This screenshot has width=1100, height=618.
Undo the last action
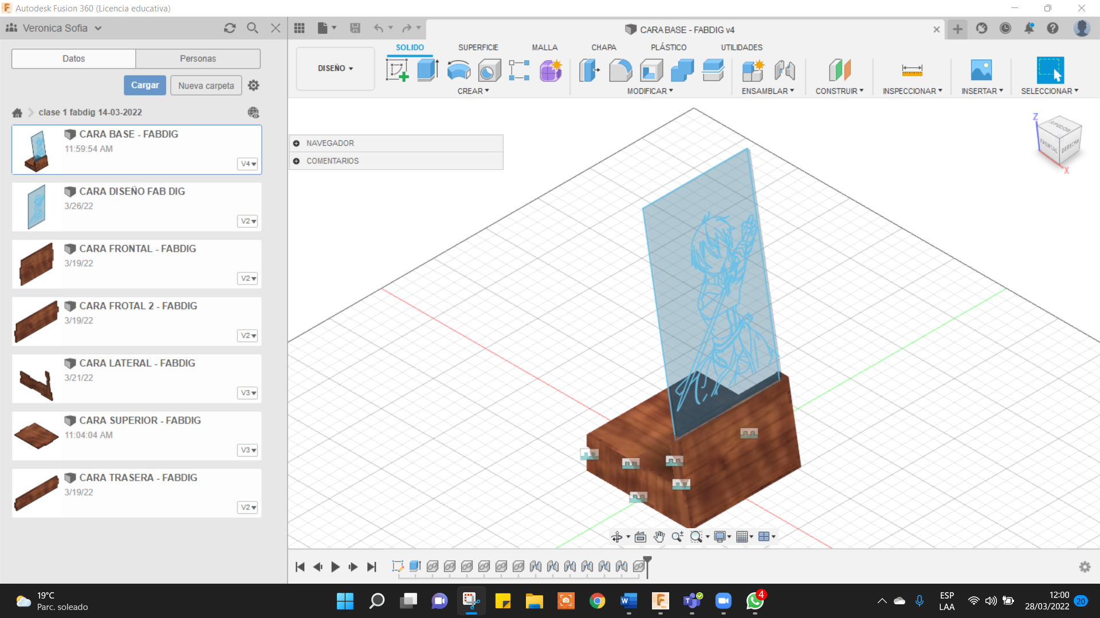coord(378,28)
